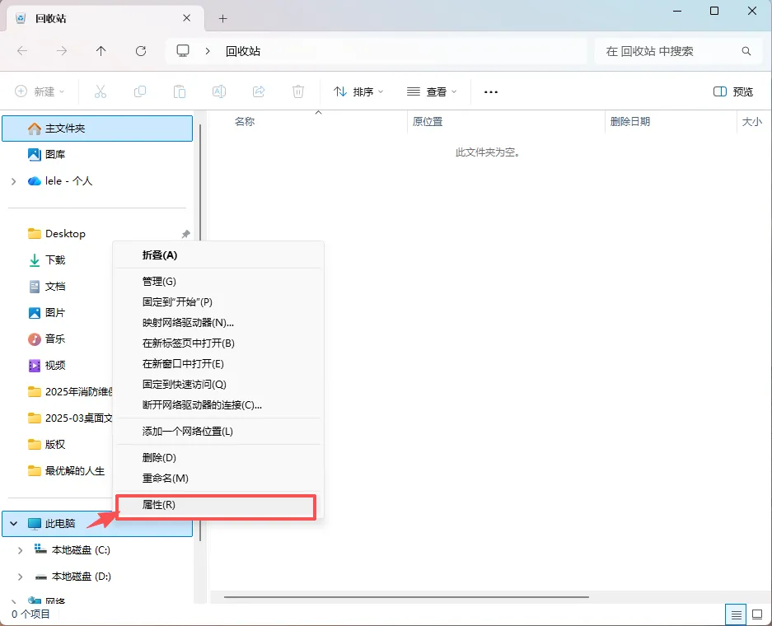Click the Paste icon in the toolbar

(x=180, y=91)
